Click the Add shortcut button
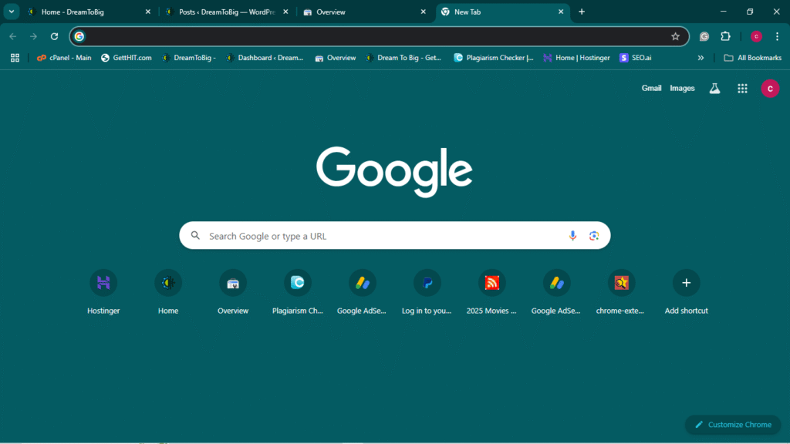 [x=686, y=283]
